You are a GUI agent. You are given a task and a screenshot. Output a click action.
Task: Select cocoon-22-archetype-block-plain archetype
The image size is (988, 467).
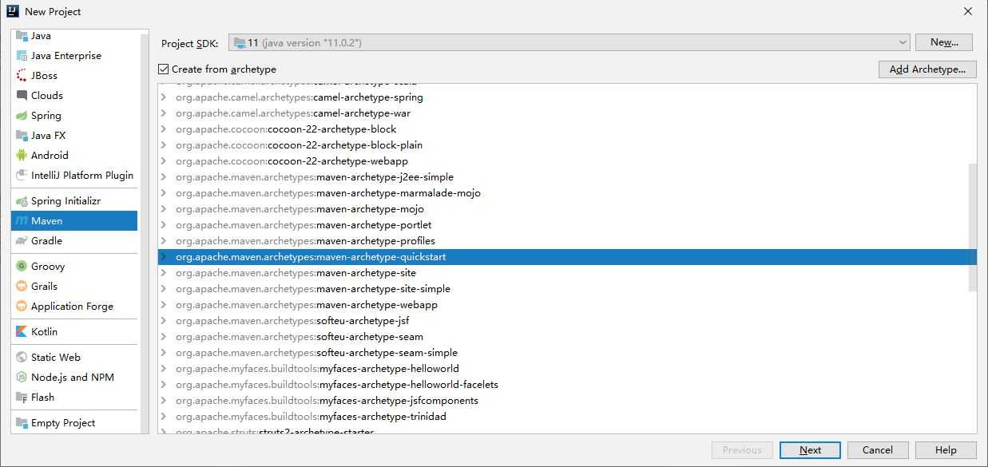[x=566, y=145]
